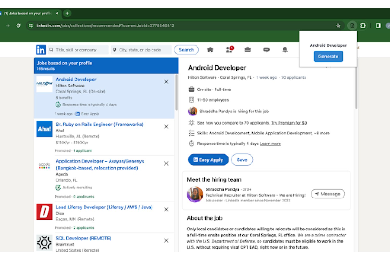Screen dimensions: 390x260
Task: Click the Easy Apply button
Action: point(208,160)
